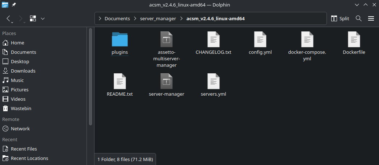Image resolution: width=379 pixels, height=165 pixels.
Task: Open Wastebin in Places panel
Action: (43, 109)
